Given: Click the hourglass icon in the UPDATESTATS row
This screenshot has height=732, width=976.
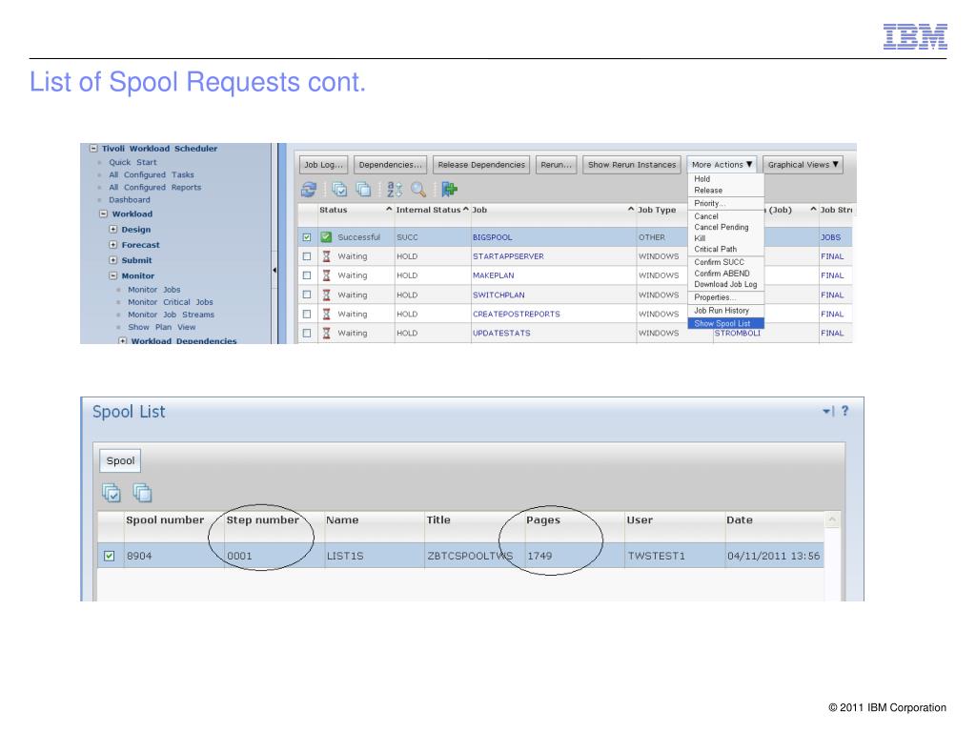Looking at the screenshot, I should [326, 333].
